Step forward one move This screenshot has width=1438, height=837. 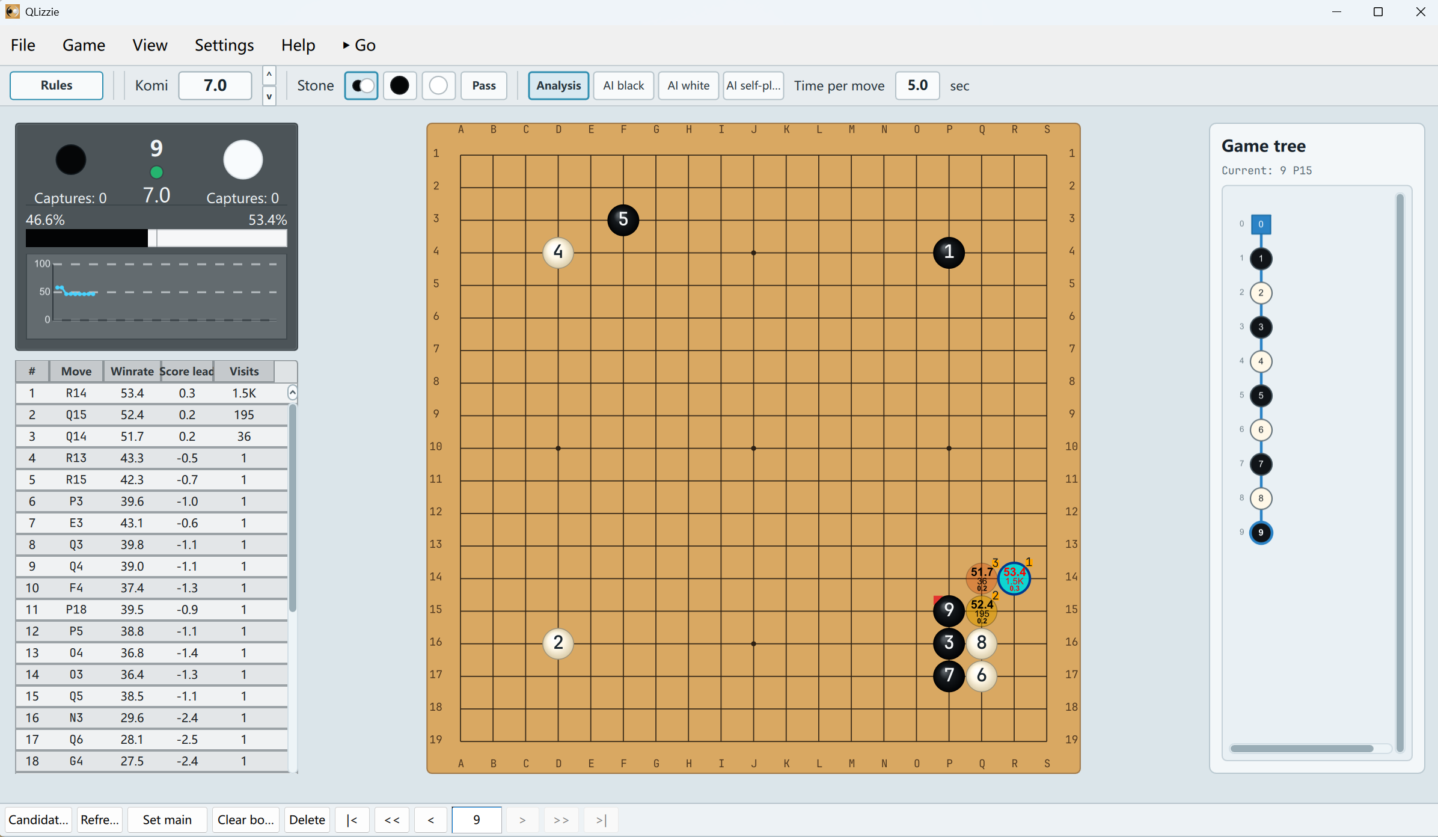[x=522, y=820]
